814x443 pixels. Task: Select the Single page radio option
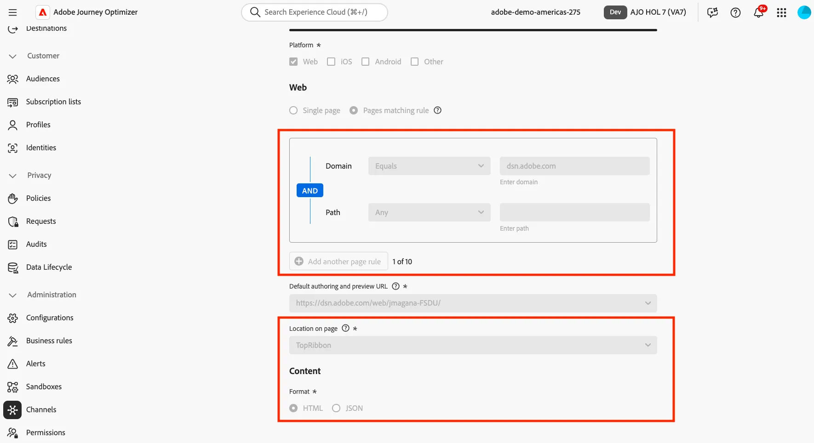[x=293, y=110]
